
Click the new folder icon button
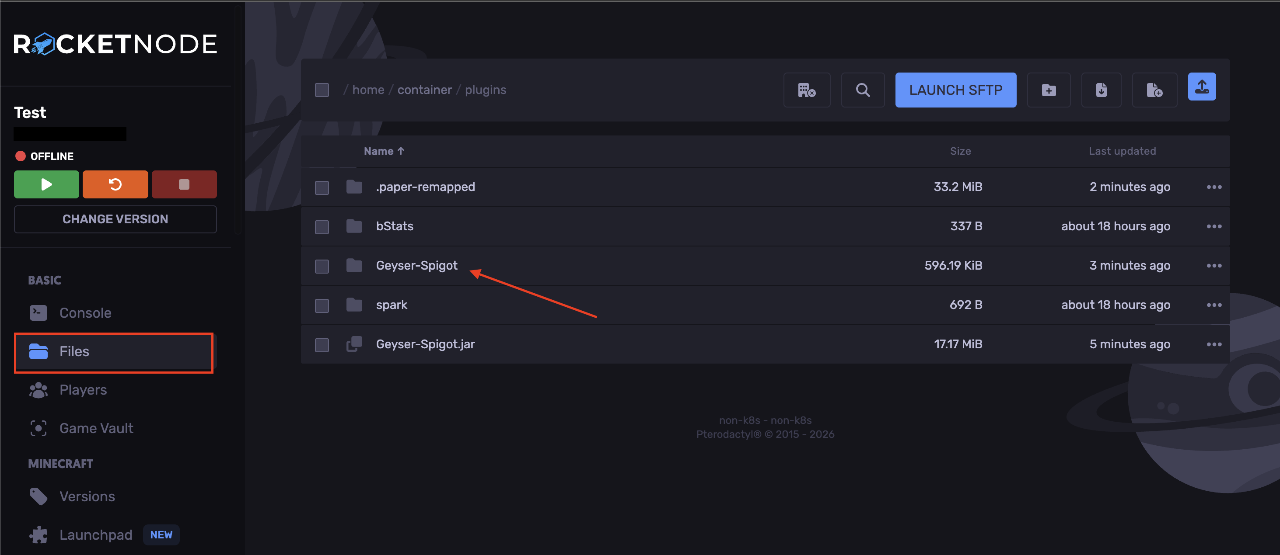tap(1049, 90)
